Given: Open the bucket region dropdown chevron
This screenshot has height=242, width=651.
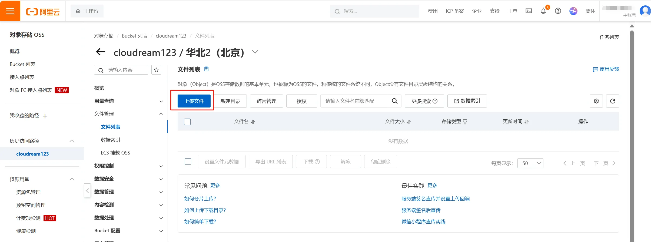Looking at the screenshot, I should (255, 52).
